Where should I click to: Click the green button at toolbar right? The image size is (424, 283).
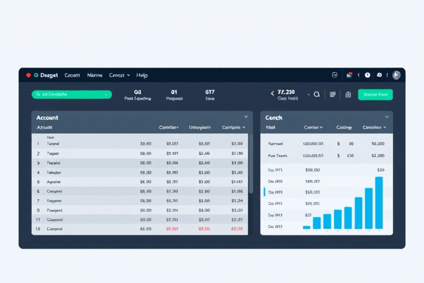375,95
